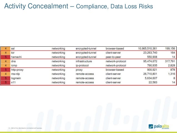Viewport: 177px width, 133px height.
Task: Click byte count 550,908
Action: 152,57
